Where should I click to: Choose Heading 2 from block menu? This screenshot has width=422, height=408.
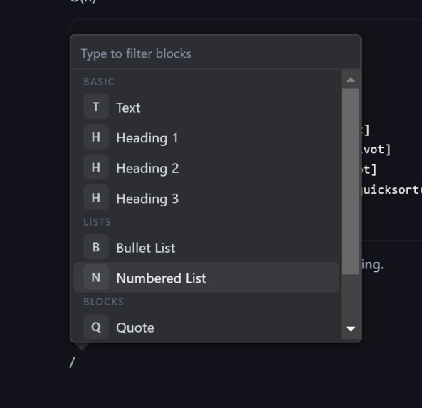[x=206, y=167]
